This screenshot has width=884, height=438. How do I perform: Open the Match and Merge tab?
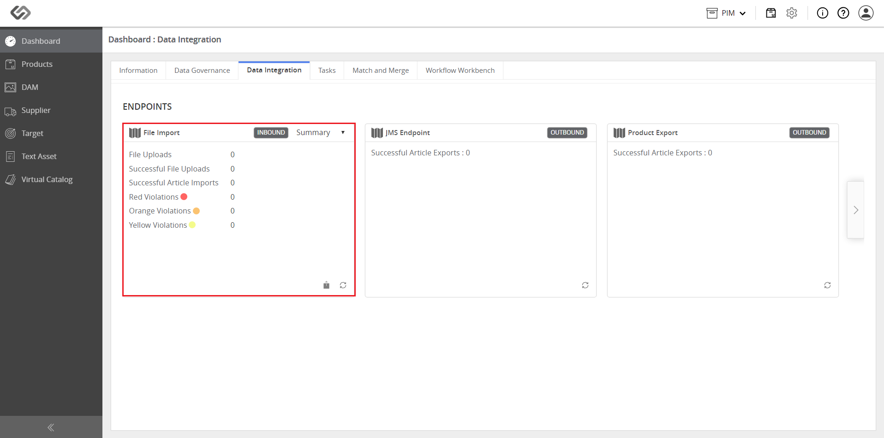(381, 71)
